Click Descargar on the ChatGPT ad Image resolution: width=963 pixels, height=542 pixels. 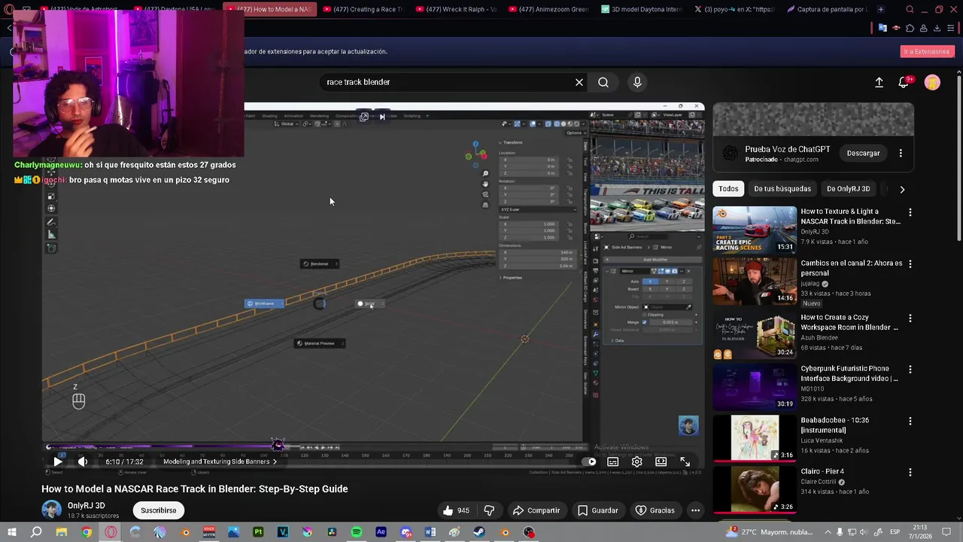click(863, 154)
